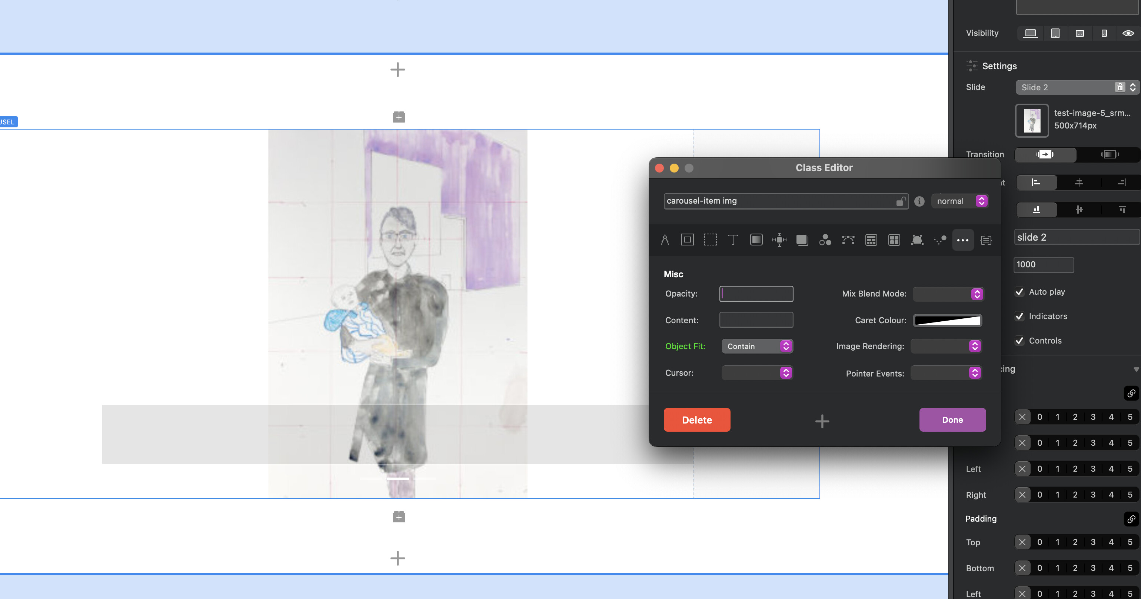Click the info icon next to class name
Image resolution: width=1141 pixels, height=599 pixels.
(919, 201)
